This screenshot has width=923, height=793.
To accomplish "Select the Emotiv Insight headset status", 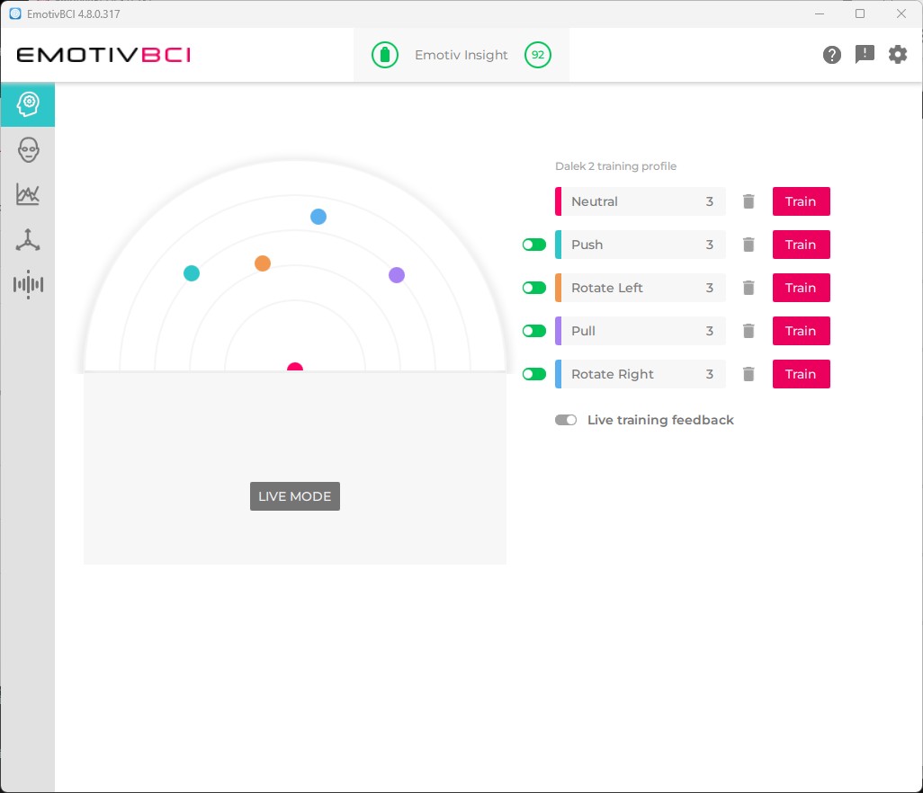I will click(461, 55).
